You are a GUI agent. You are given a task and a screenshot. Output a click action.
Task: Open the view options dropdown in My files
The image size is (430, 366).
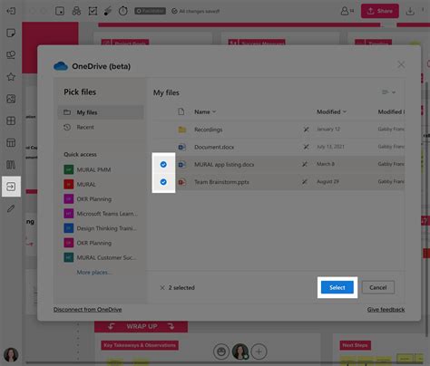[x=389, y=92]
